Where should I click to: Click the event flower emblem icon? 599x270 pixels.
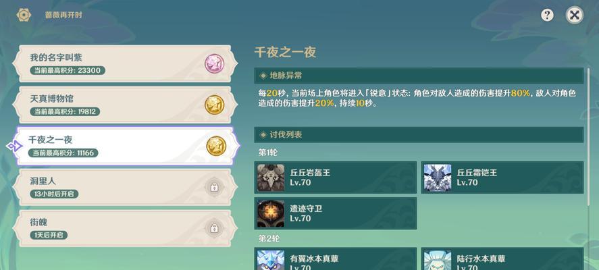[x=24, y=15]
